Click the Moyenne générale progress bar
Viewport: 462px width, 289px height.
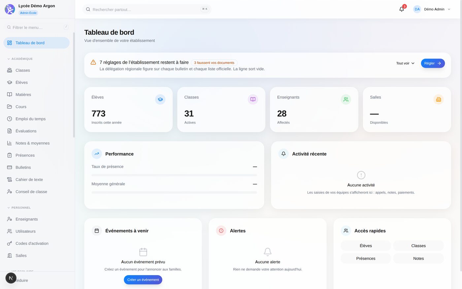click(174, 192)
